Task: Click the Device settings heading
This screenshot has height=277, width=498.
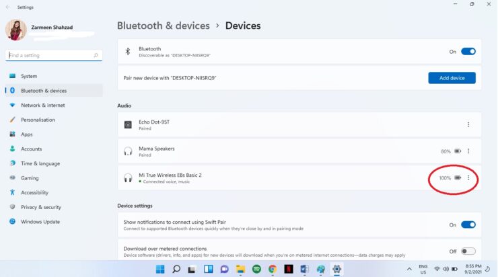Action: coord(135,206)
